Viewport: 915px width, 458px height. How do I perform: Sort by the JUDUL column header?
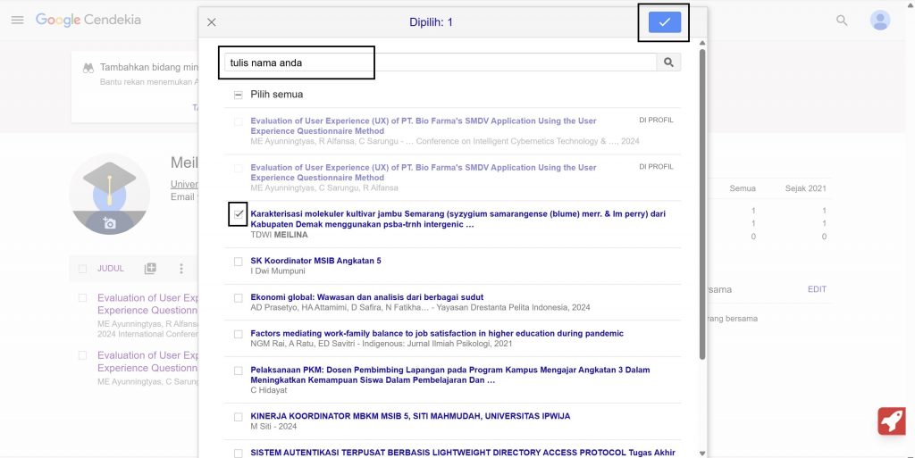click(x=110, y=269)
